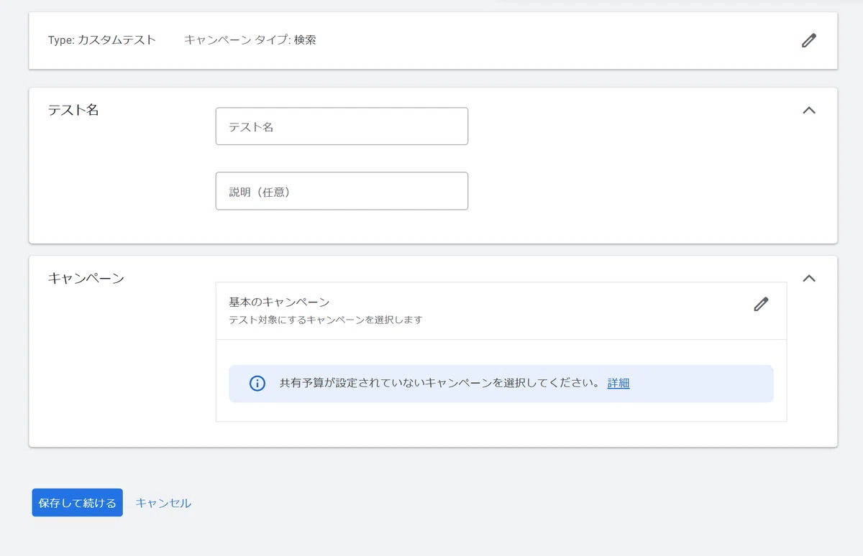Focus the 説明（任意）input field
The height and width of the screenshot is (556, 863).
342,191
